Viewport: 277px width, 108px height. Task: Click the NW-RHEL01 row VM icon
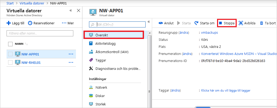point(17,62)
